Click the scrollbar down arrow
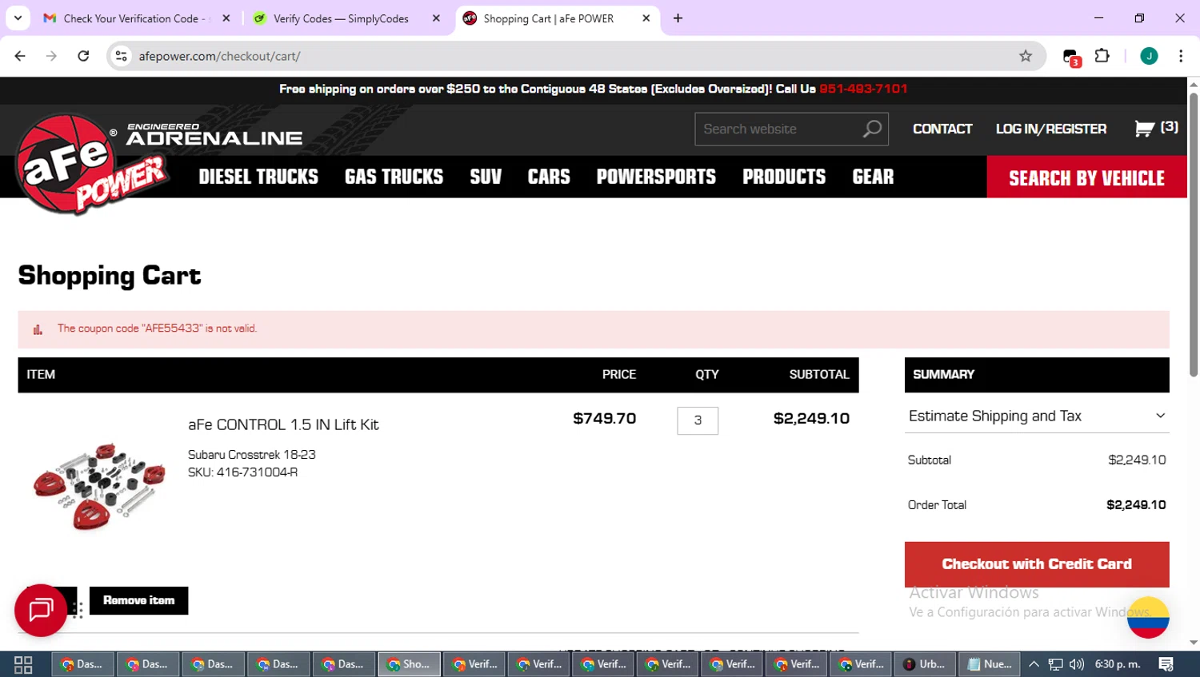This screenshot has width=1200, height=677. point(1194,643)
